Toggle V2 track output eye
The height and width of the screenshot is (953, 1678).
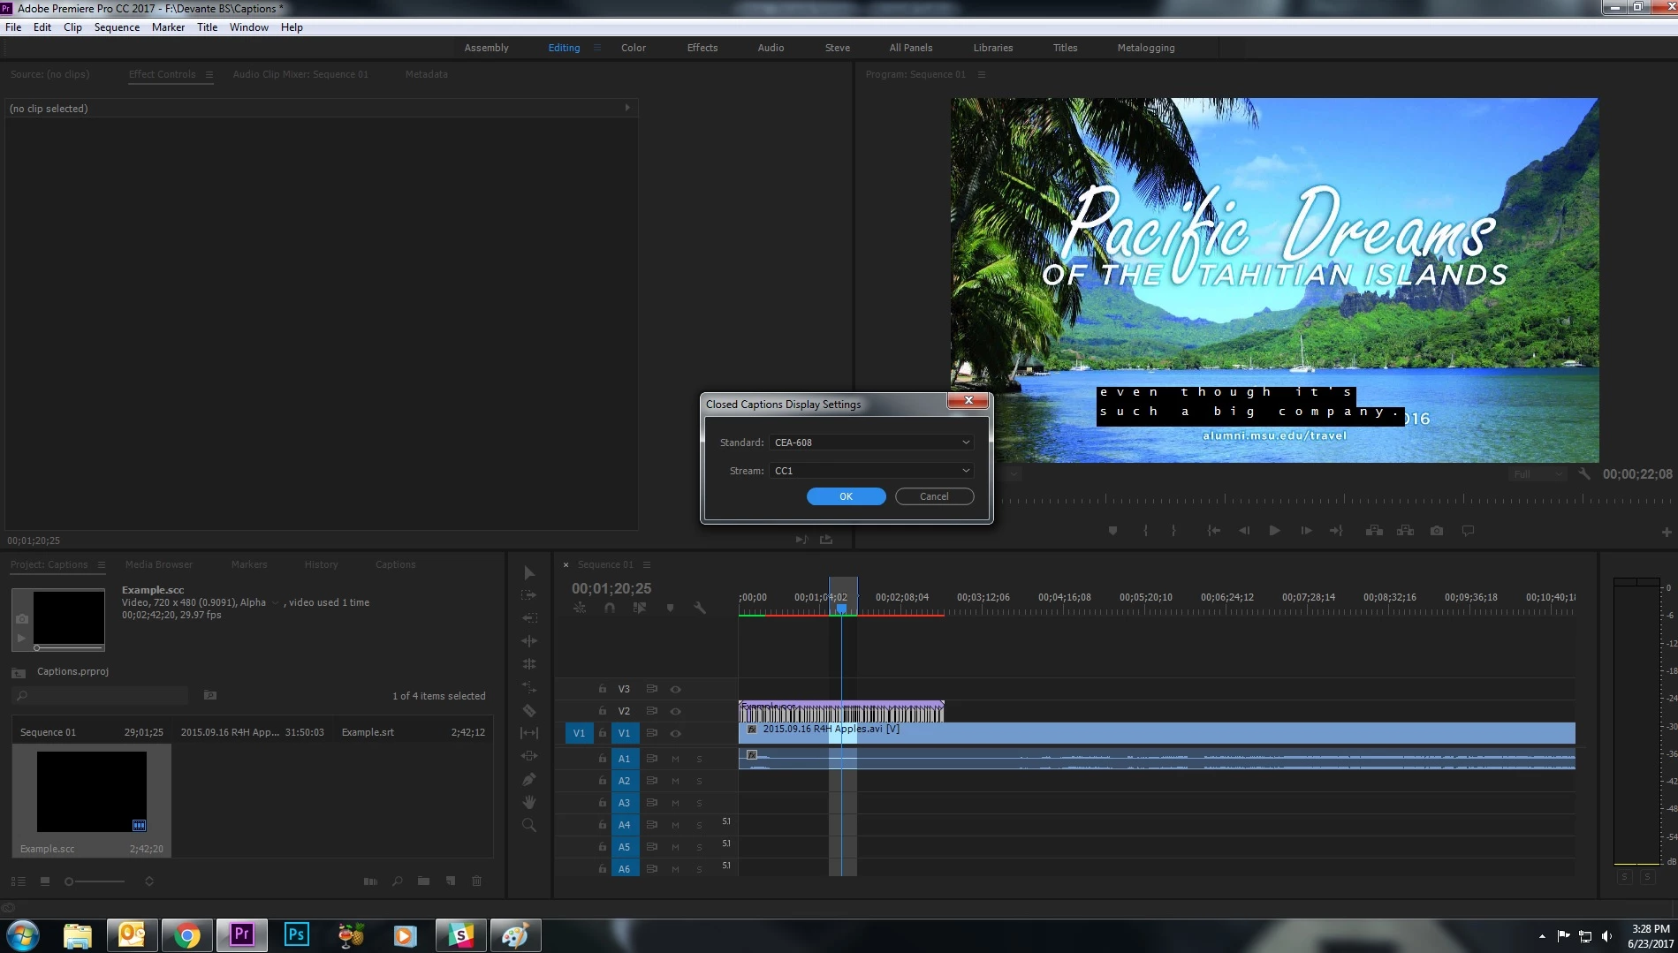pyautogui.click(x=675, y=711)
